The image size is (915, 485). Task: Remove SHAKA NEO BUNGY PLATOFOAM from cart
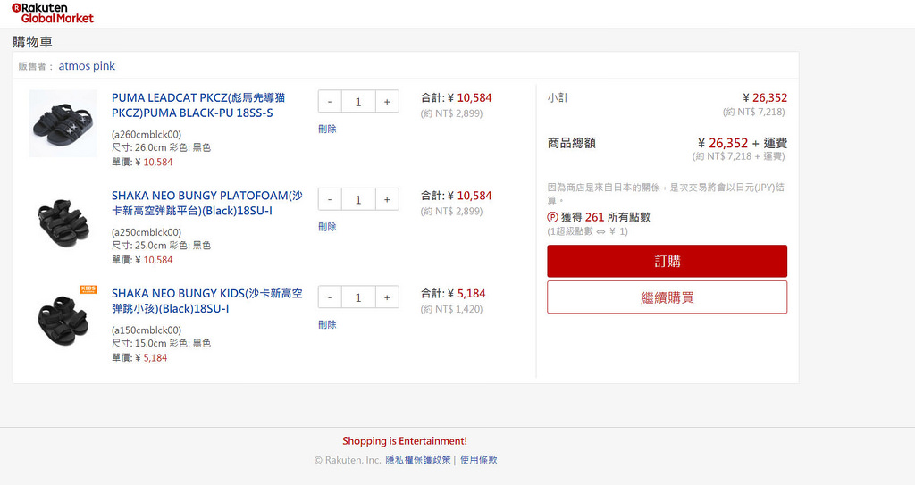click(x=327, y=227)
